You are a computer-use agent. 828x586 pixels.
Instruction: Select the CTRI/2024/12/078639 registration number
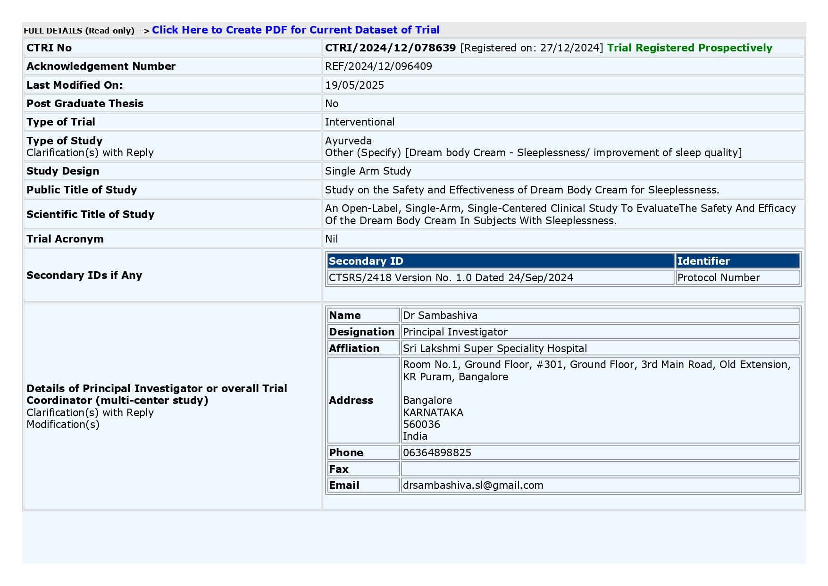390,48
